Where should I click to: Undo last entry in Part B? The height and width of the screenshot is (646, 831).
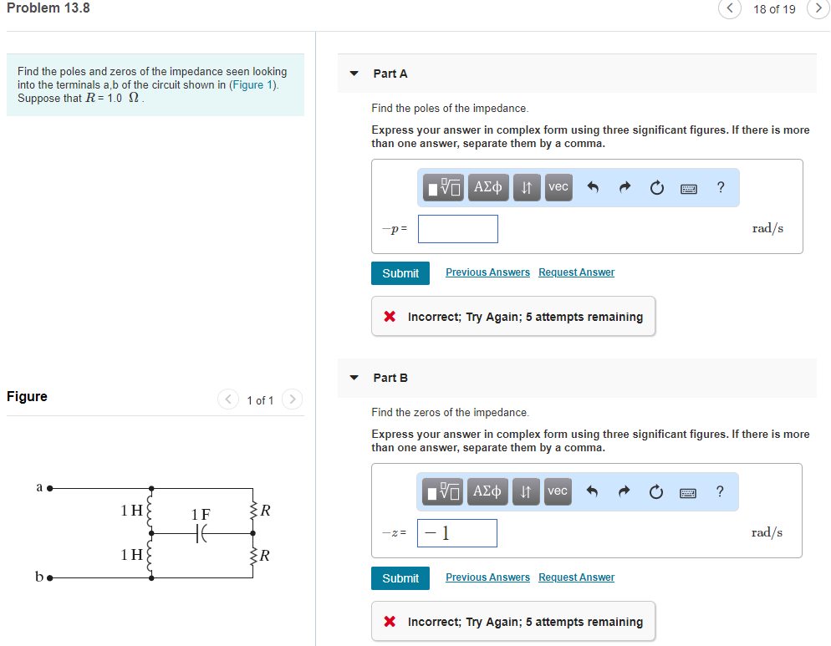coord(592,491)
